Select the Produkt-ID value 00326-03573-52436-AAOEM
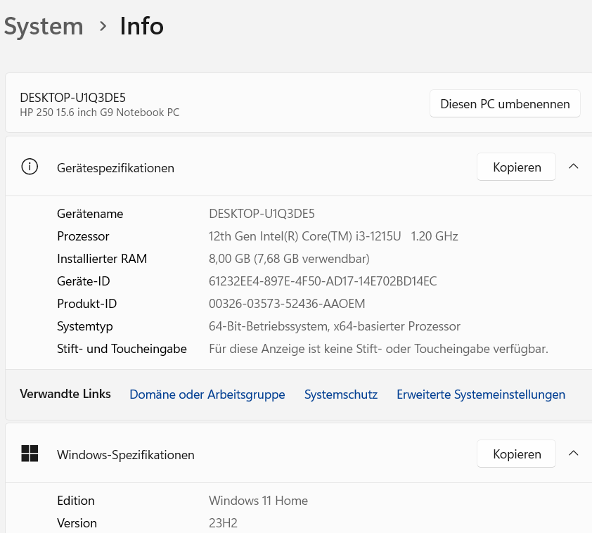The width and height of the screenshot is (592, 533). 287,304
